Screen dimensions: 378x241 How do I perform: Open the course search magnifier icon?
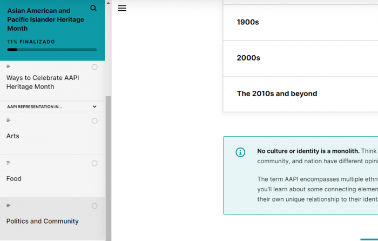93,8
